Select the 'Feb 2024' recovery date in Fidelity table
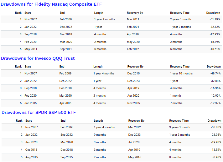Viewport: 223px width, 162px height. point(133,27)
